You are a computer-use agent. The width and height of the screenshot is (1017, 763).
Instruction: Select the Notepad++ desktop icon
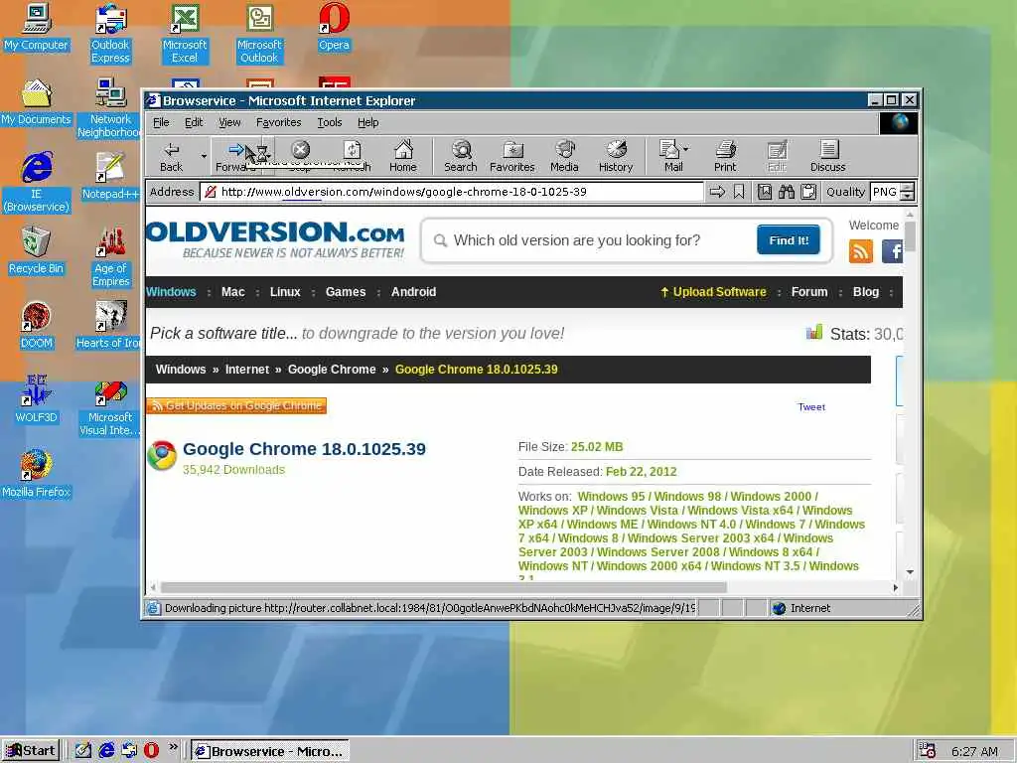[x=110, y=176]
